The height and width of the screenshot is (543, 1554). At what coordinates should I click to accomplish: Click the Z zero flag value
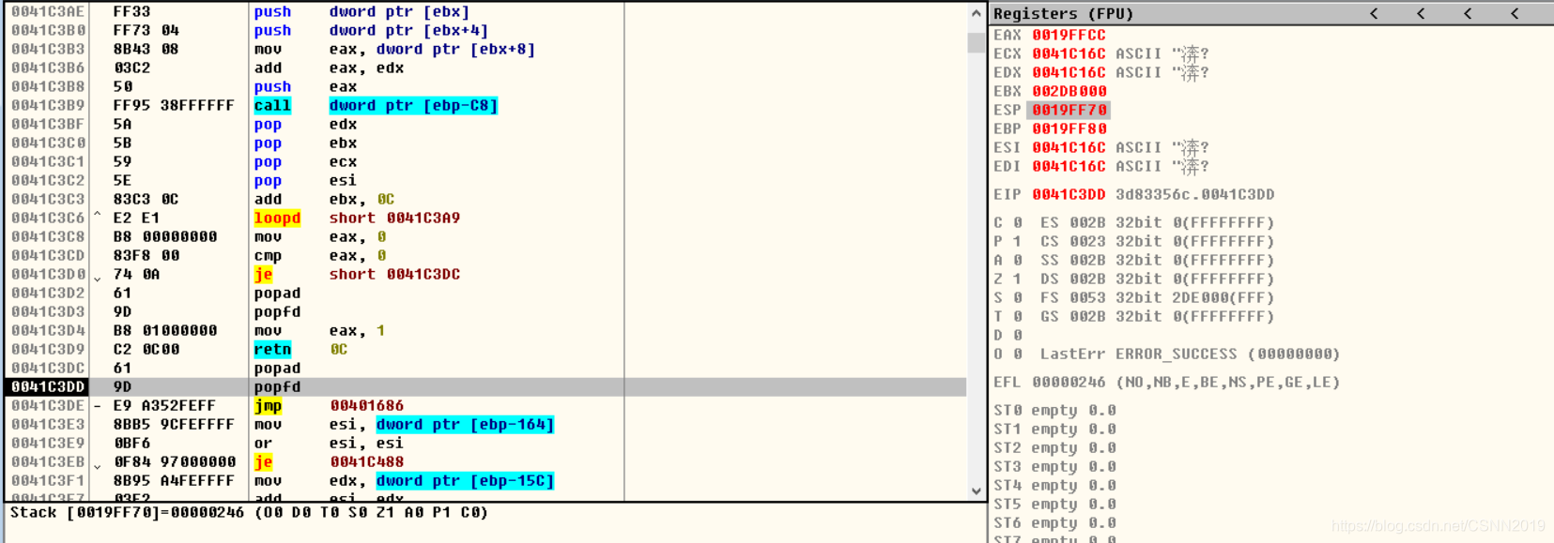pyautogui.click(x=1018, y=279)
